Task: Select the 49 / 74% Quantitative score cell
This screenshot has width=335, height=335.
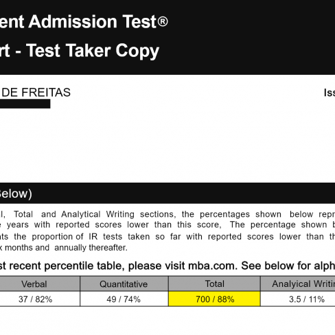Action: click(124, 299)
